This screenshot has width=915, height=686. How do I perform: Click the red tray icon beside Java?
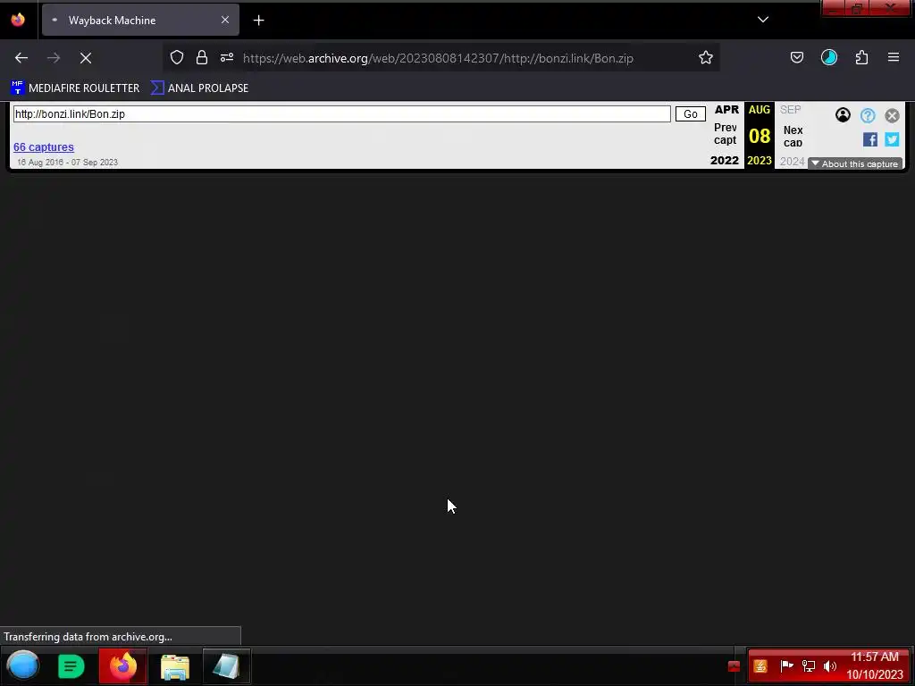pyautogui.click(x=735, y=666)
